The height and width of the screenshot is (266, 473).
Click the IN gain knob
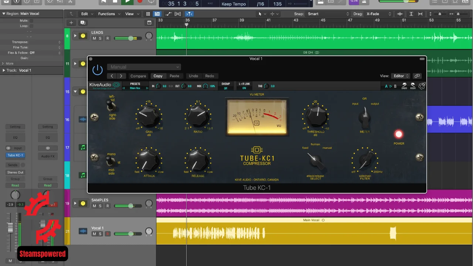[x=159, y=86]
